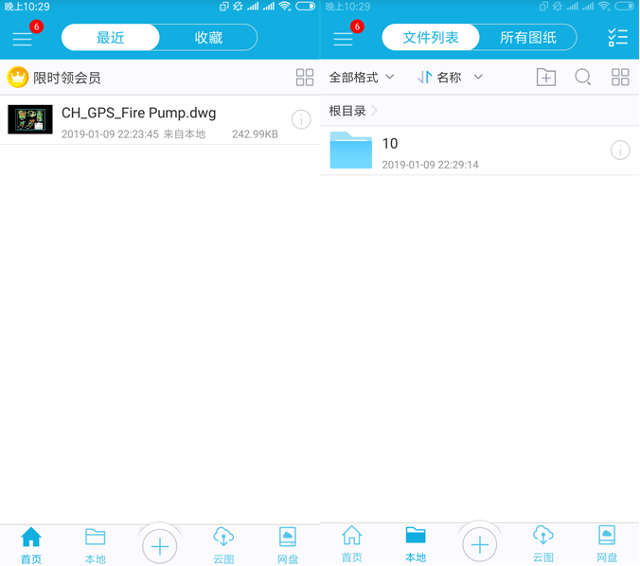Screen dimensions: 640x566
Task: Go to 本地 tab on left screen
Action: pyautogui.click(x=95, y=545)
